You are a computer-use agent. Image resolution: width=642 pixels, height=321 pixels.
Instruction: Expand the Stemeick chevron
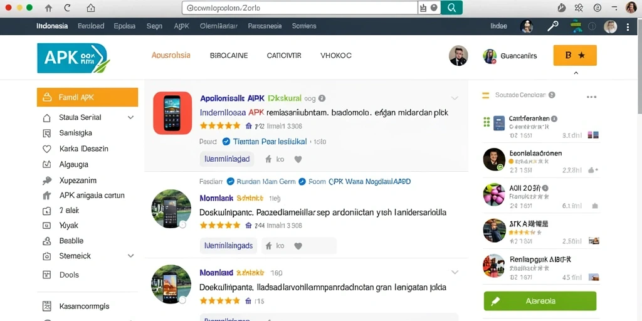pyautogui.click(x=130, y=256)
